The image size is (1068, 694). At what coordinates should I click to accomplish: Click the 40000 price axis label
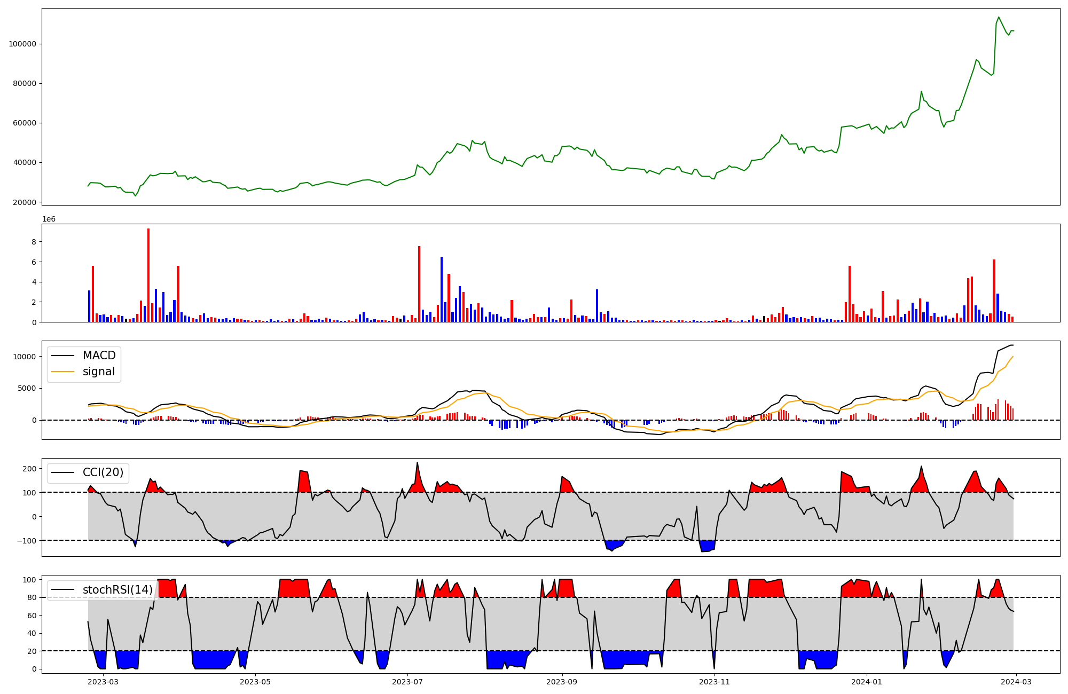[25, 162]
